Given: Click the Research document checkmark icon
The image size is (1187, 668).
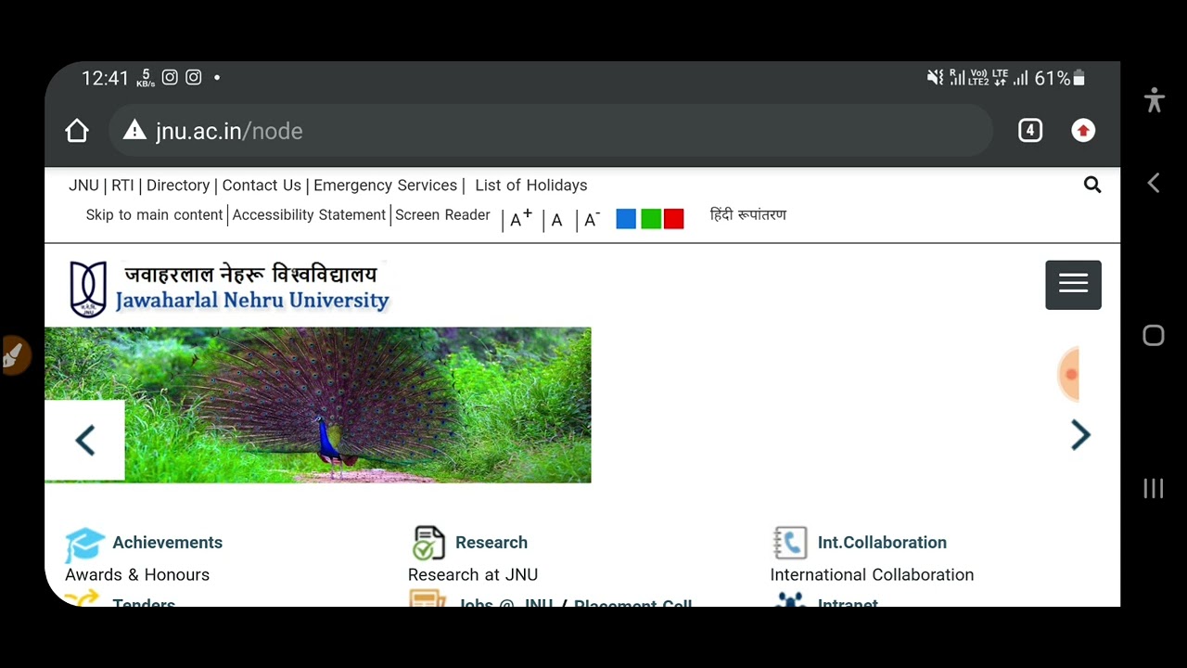Looking at the screenshot, I should (x=428, y=543).
